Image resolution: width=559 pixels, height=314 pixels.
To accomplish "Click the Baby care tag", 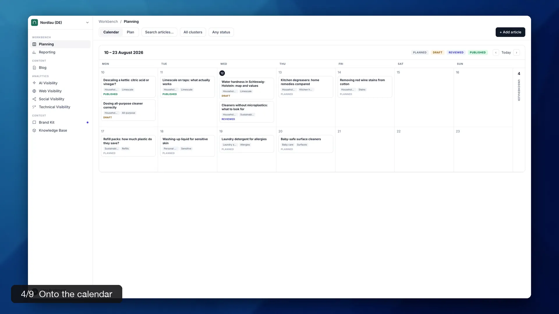I will click(288, 145).
